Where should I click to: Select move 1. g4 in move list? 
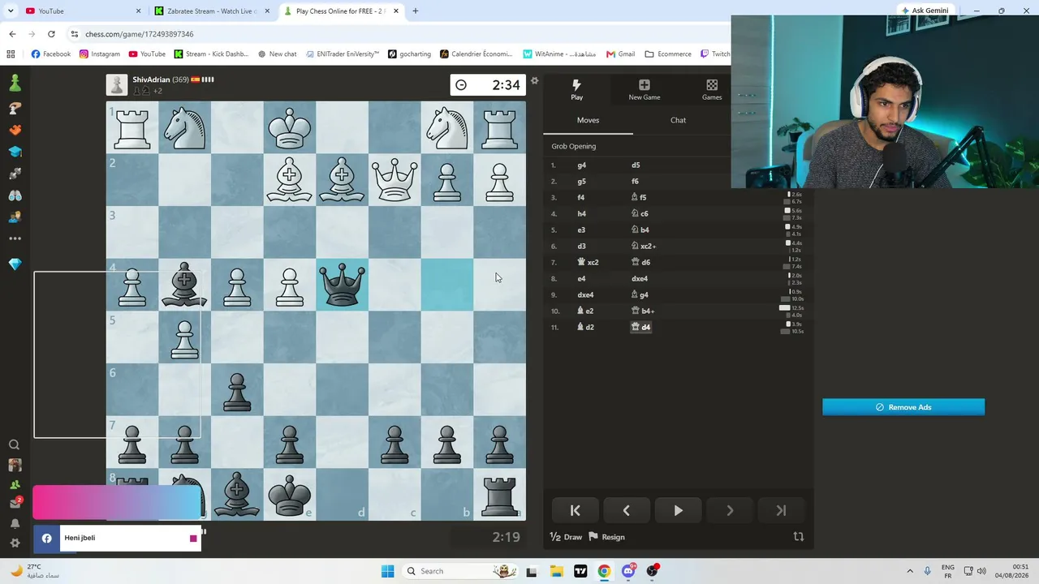(x=582, y=165)
